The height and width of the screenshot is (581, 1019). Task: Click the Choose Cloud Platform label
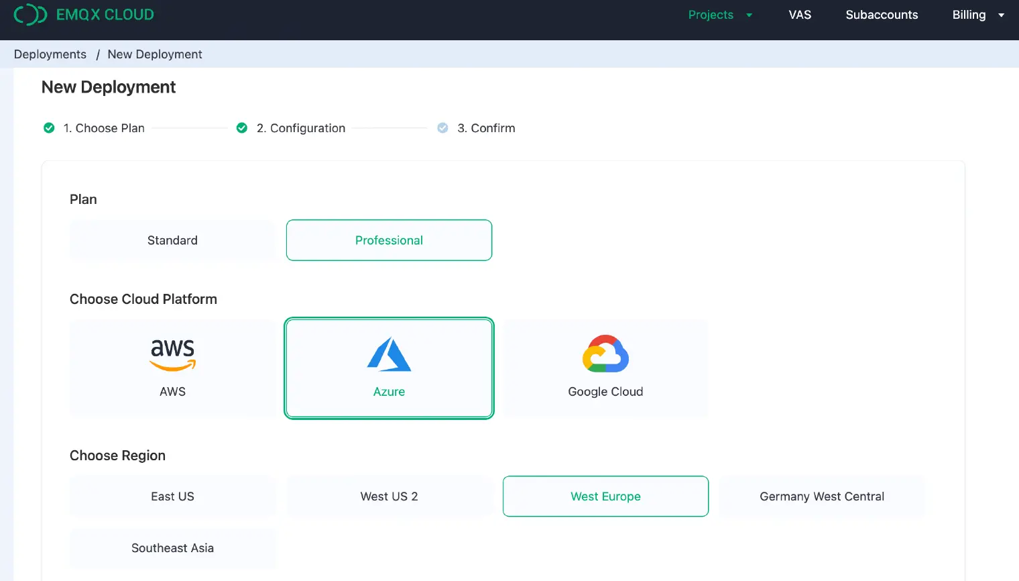point(143,299)
